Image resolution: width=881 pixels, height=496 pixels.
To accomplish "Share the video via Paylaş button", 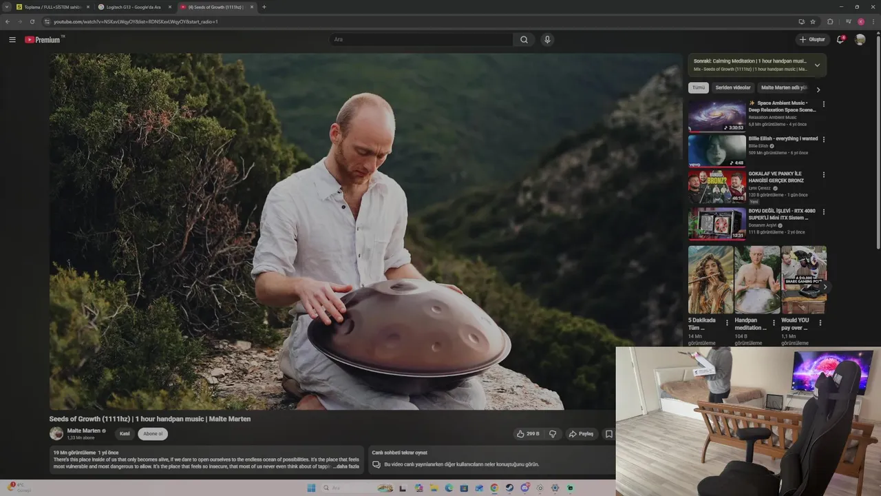I will pyautogui.click(x=582, y=434).
